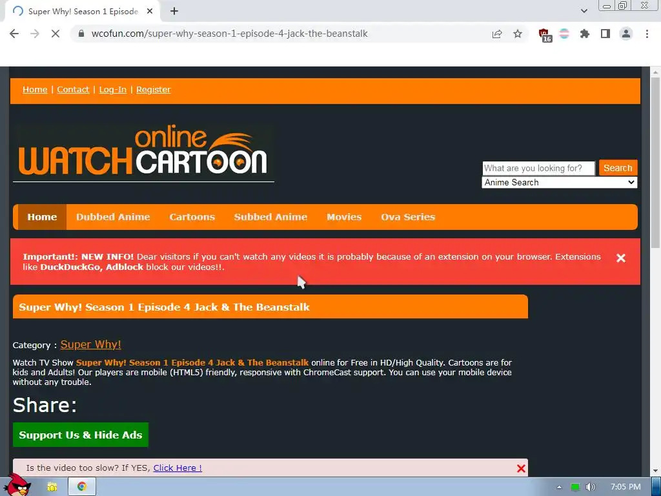Open the tab search chevron
Viewport: 661px width, 496px height.
(584, 12)
